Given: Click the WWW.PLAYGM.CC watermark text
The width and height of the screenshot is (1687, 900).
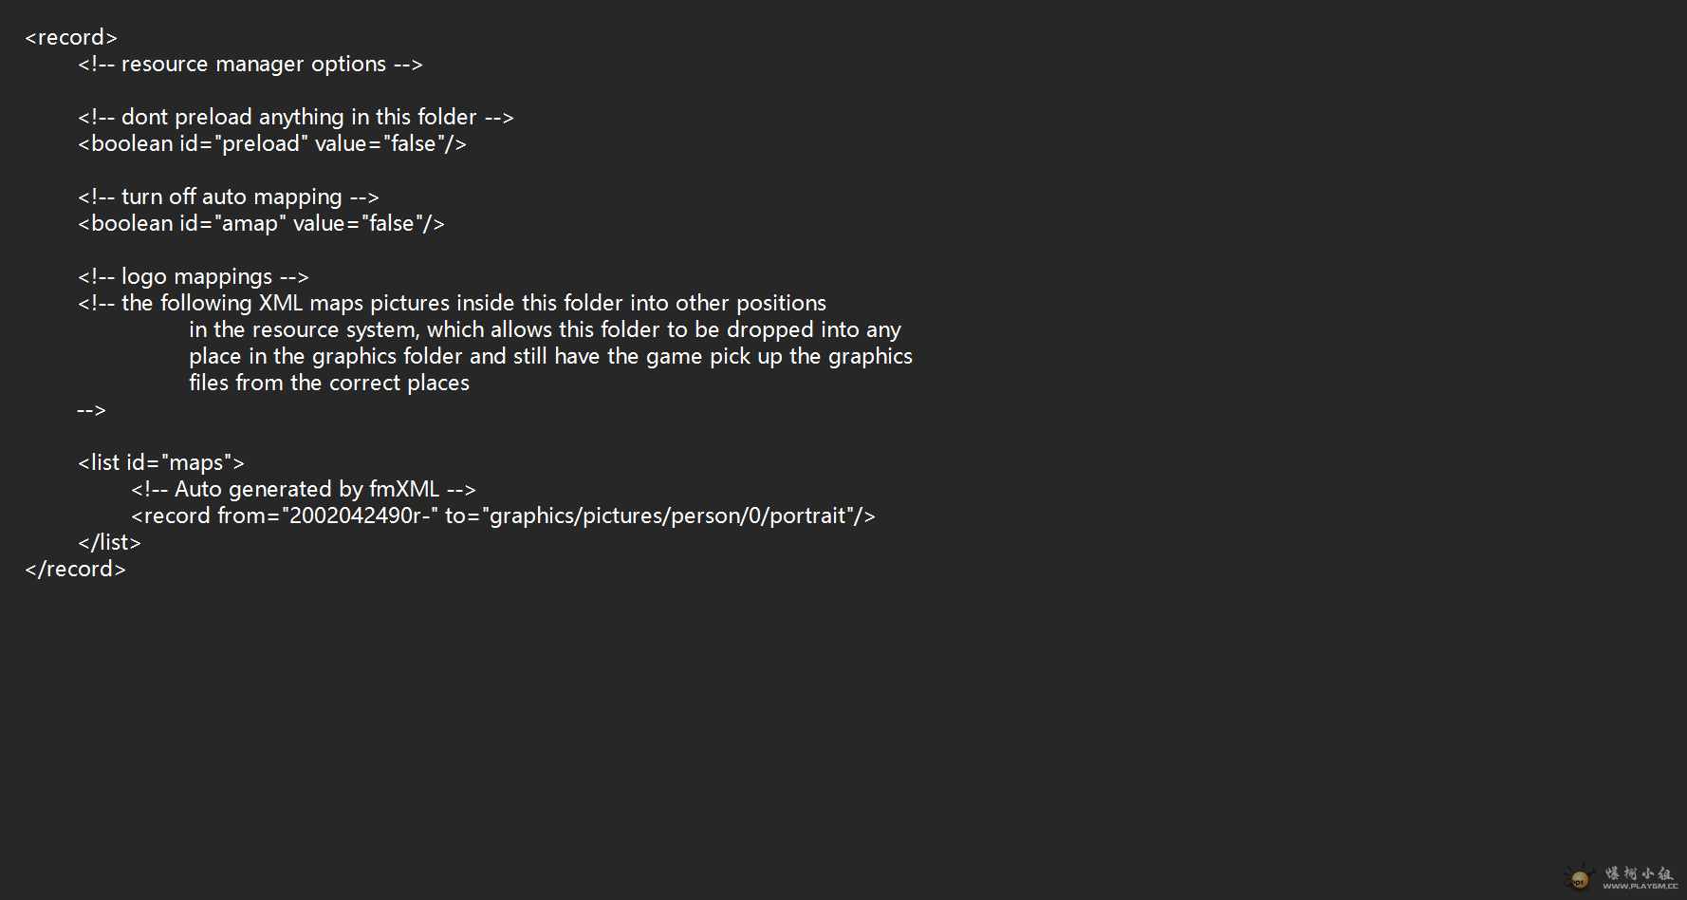Looking at the screenshot, I should pyautogui.click(x=1641, y=887).
